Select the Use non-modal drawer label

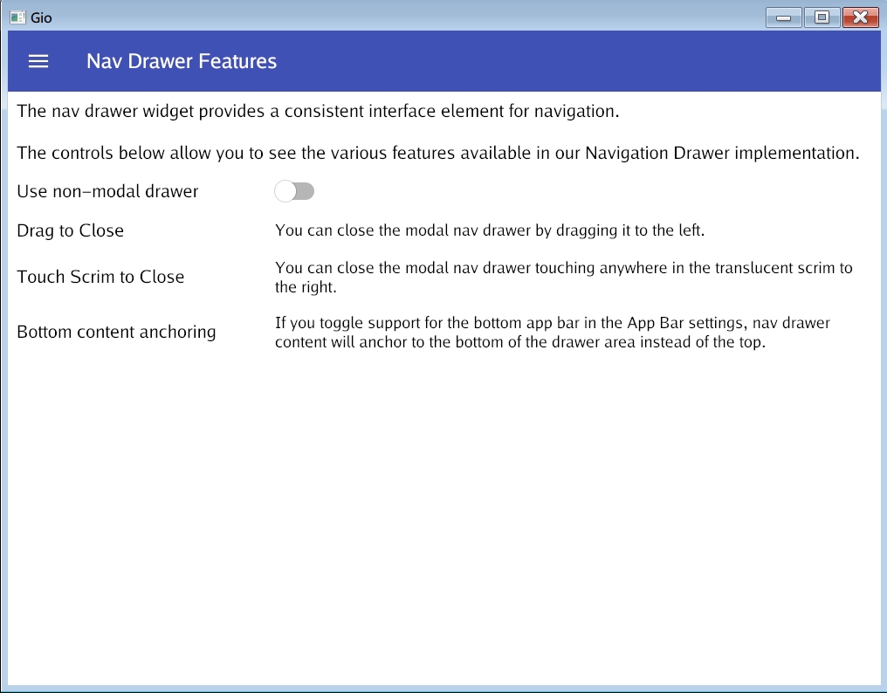pyautogui.click(x=107, y=191)
